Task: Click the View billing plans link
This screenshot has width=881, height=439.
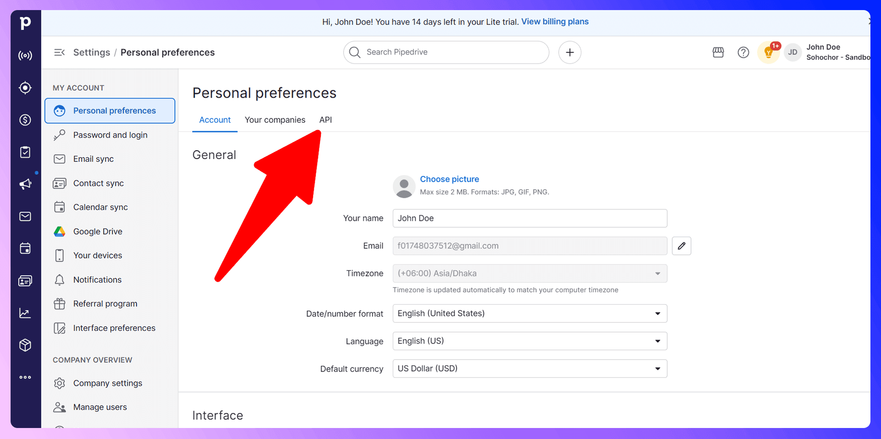Action: [x=555, y=22]
